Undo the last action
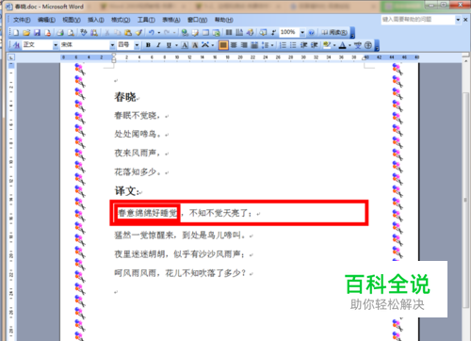The image size is (471, 341). tap(152, 32)
